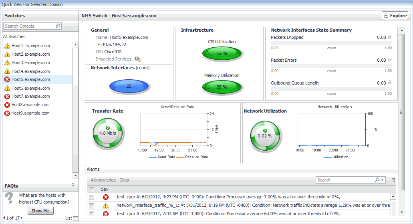Click the critical severity icon on first alarm
The image size is (413, 224).
(x=106, y=197)
